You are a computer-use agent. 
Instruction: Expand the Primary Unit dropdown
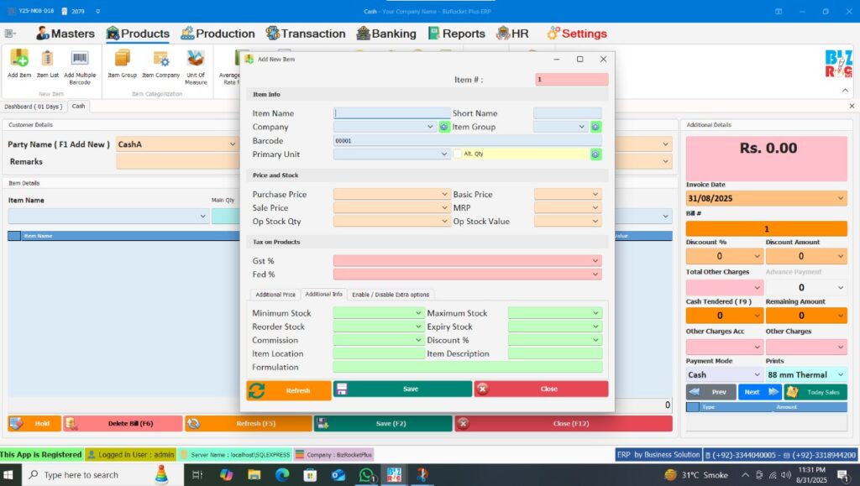(445, 154)
